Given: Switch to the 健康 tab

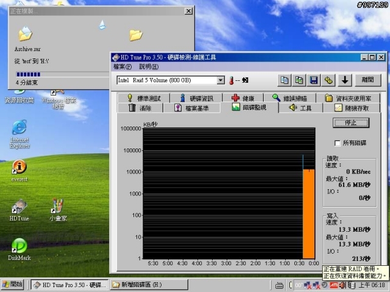Looking at the screenshot, I should tap(243, 99).
